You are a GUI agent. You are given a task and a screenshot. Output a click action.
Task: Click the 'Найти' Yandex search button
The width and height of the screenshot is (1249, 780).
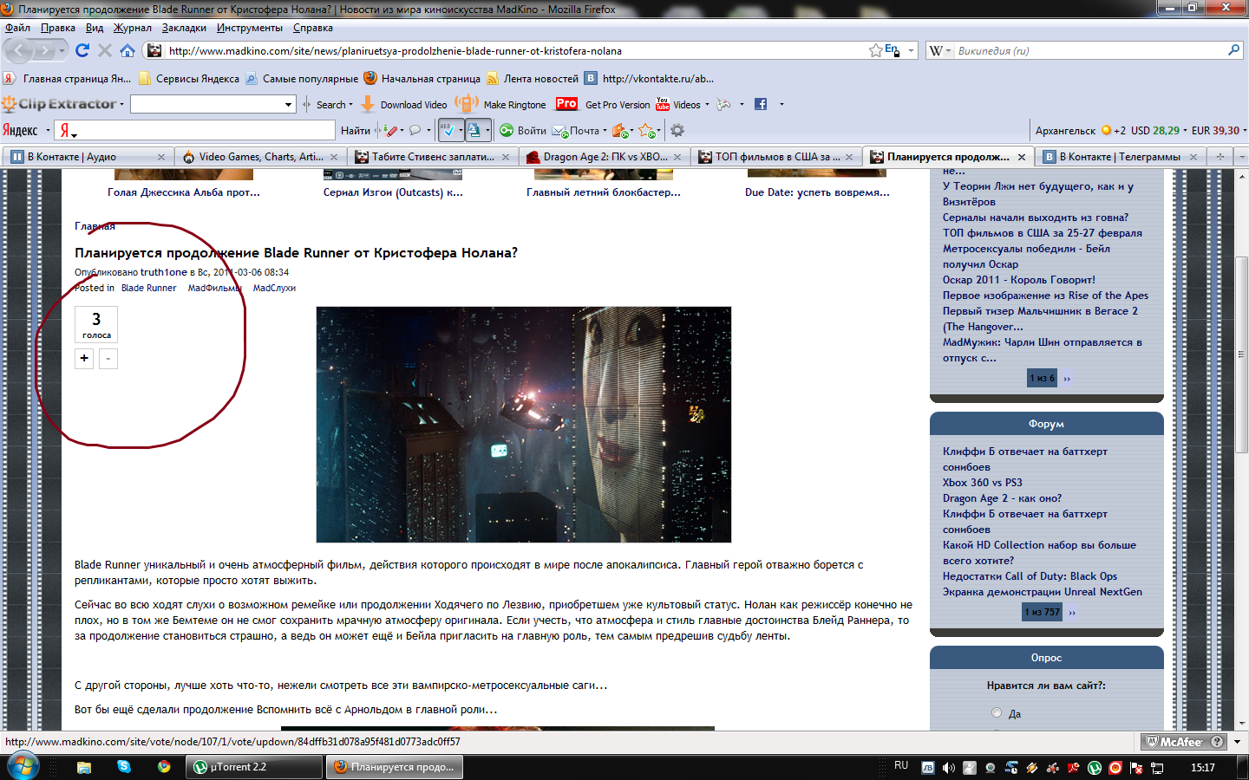click(x=355, y=130)
